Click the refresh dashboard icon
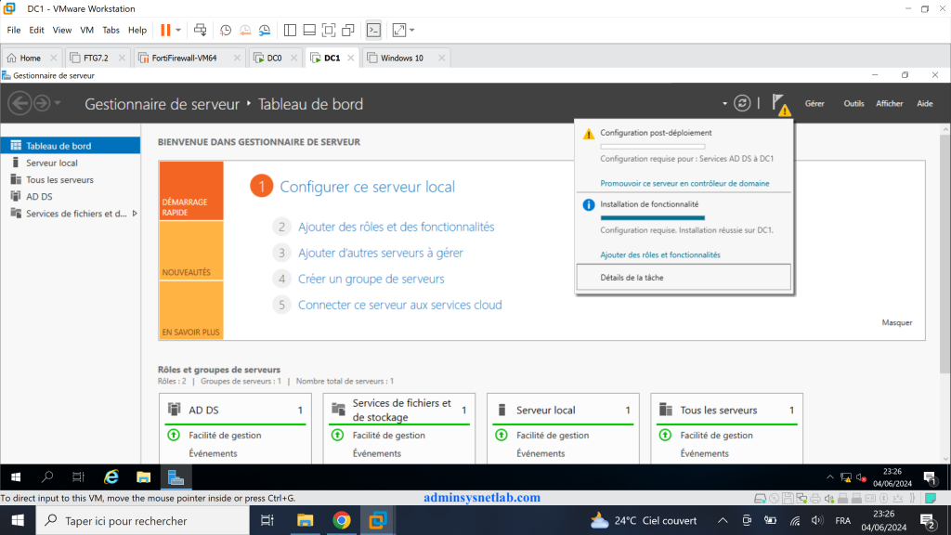Screen dimensions: 951x535 tap(742, 103)
